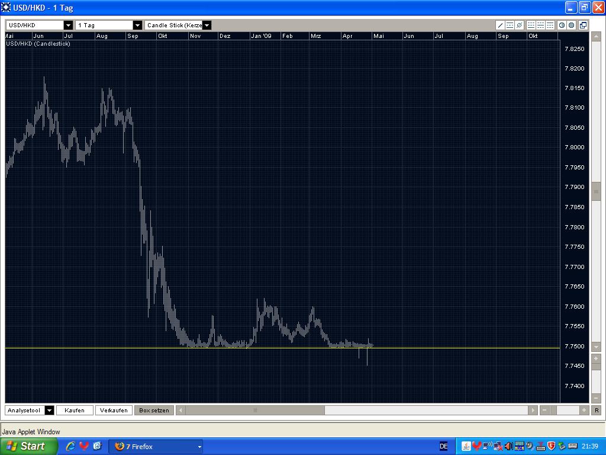The width and height of the screenshot is (606, 455).
Task: Click the vertical scrollbar down arrow
Action: click(x=596, y=347)
